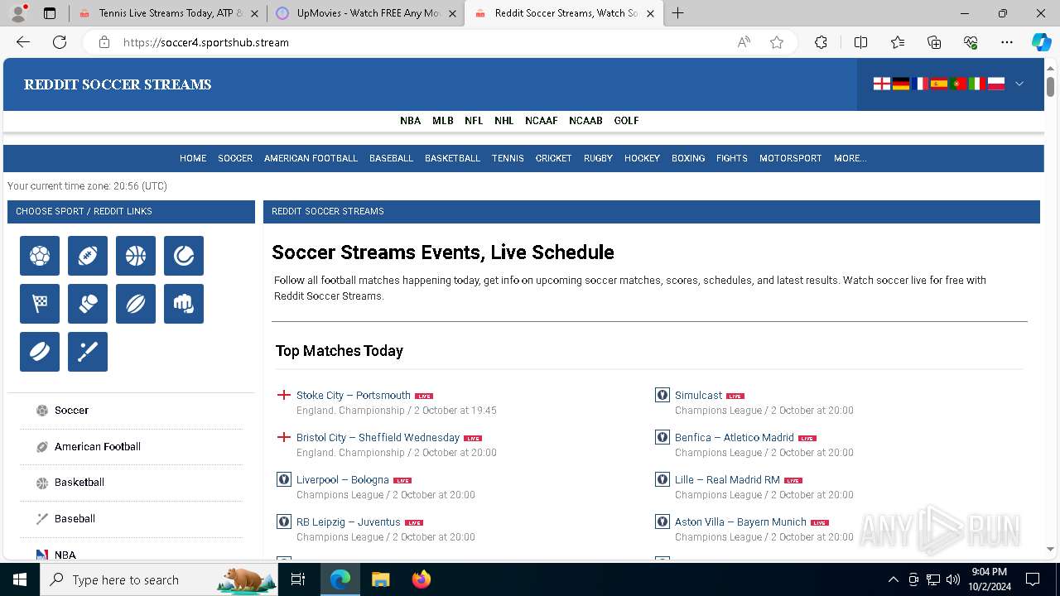Open Stoke City – Portsmouth match
1060x596 pixels.
[x=354, y=396]
